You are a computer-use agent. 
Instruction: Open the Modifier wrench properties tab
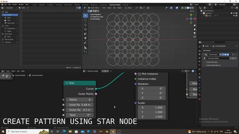pyautogui.click(x=200, y=77)
